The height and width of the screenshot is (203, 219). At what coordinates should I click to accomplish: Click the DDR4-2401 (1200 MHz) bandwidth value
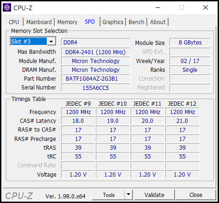coord(95,52)
